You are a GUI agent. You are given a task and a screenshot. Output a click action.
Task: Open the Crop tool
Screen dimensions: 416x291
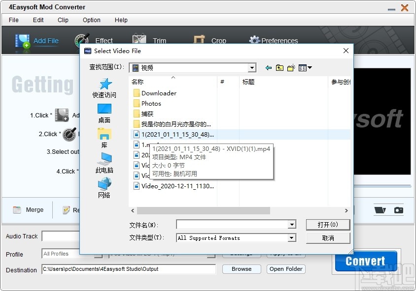tap(209, 40)
